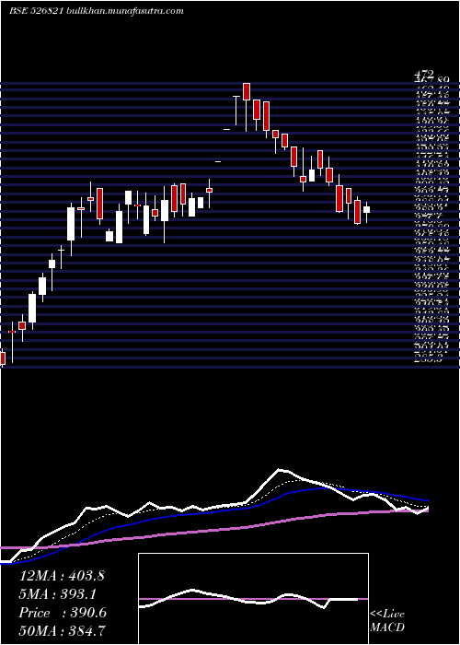Click inside the MACD inset chart box

coord(253,599)
